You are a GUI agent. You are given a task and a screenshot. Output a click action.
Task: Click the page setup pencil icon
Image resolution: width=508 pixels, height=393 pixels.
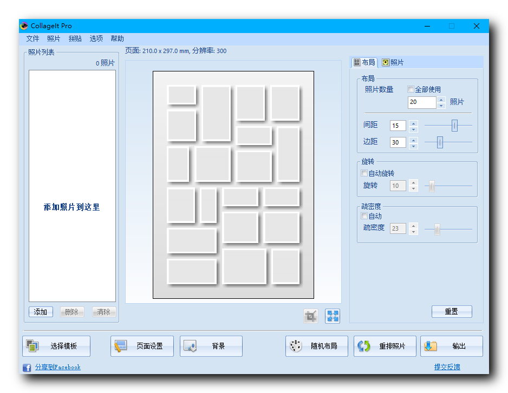[x=121, y=346]
